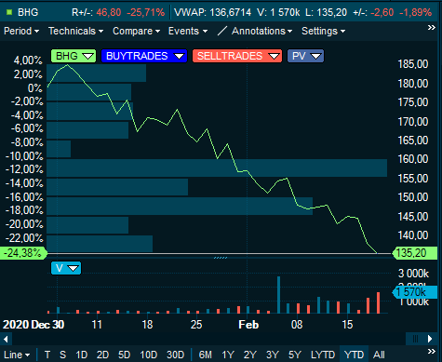Set the range to 3Y
This screenshot has height=362, width=442.
pyautogui.click(x=273, y=355)
